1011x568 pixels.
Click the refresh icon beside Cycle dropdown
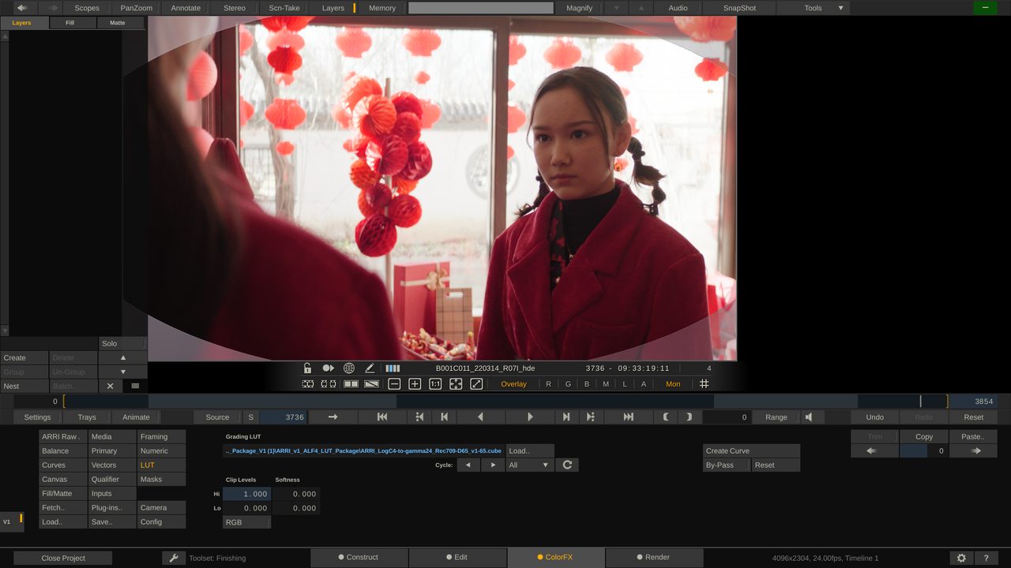click(567, 465)
